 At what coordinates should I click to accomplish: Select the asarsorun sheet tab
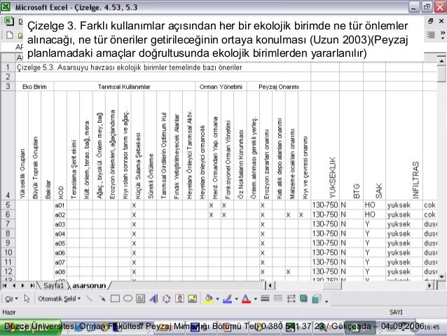(89, 285)
